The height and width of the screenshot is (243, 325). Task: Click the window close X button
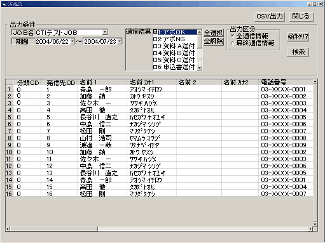(321, 4)
